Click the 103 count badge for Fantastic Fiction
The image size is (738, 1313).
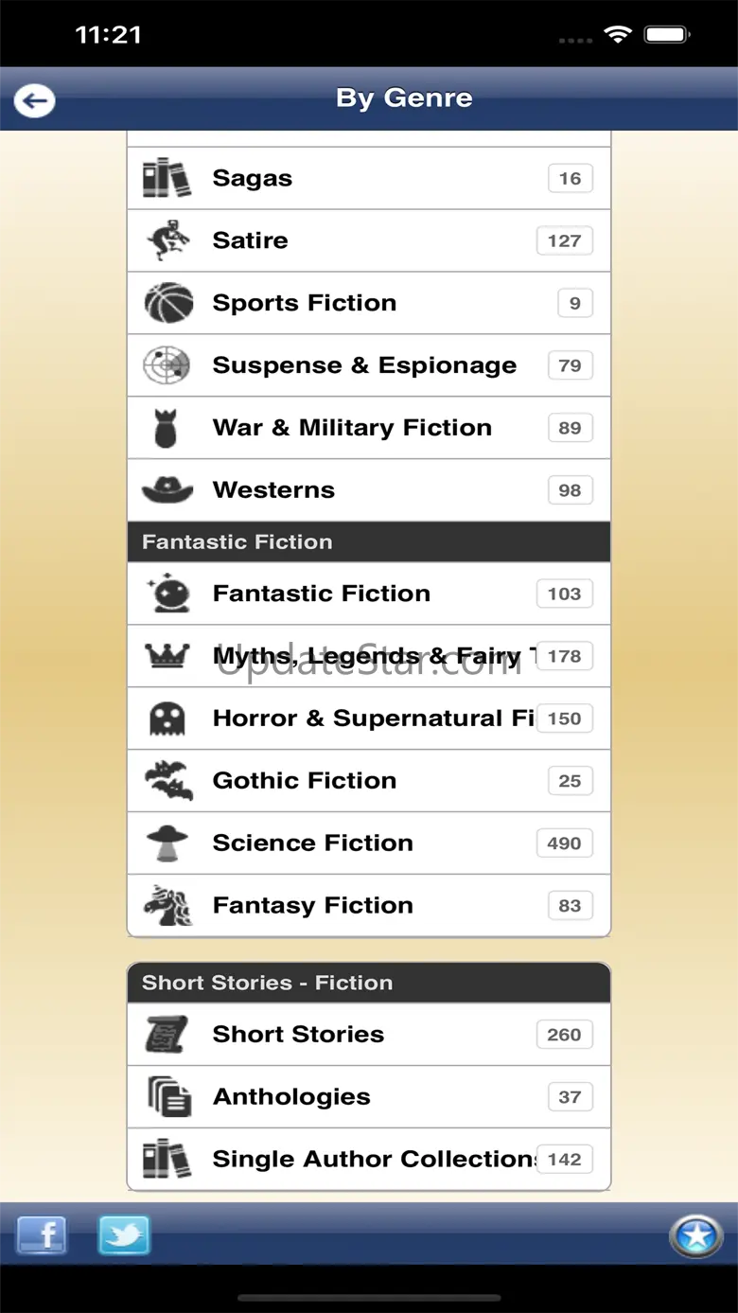click(x=564, y=594)
